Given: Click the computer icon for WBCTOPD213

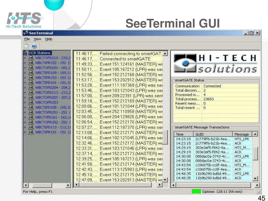Looking at the screenshot, I should [31, 92].
